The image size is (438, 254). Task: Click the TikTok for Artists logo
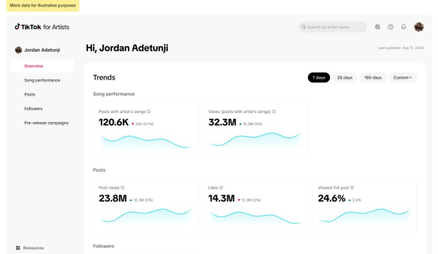(42, 27)
